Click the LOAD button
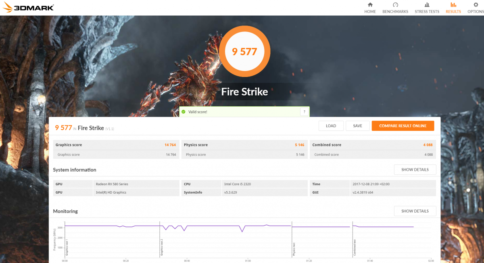Image resolution: width=484 pixels, height=263 pixels. (331, 126)
